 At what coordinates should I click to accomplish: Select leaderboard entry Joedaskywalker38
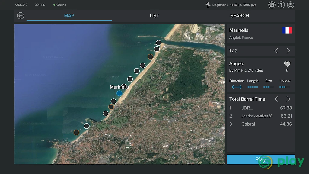pyautogui.click(x=260, y=116)
